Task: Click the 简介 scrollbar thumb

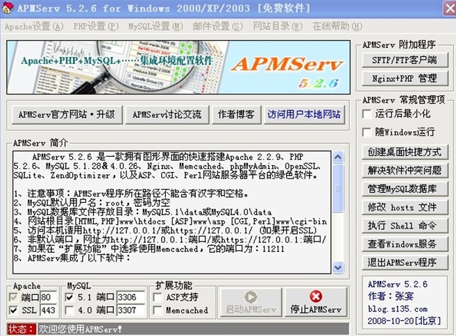Action: coord(338,188)
